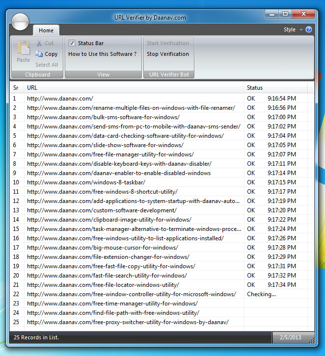This screenshot has width=325, height=356.
Task: Select the find-file-path URL row
Action: tap(162, 313)
